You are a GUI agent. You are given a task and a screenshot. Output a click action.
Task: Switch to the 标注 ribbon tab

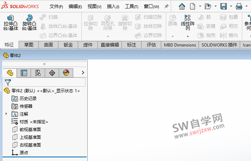coord(132,45)
